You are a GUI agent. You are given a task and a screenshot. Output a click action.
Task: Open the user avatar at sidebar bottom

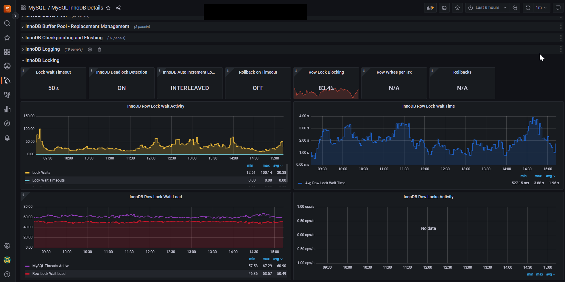pyautogui.click(x=7, y=260)
